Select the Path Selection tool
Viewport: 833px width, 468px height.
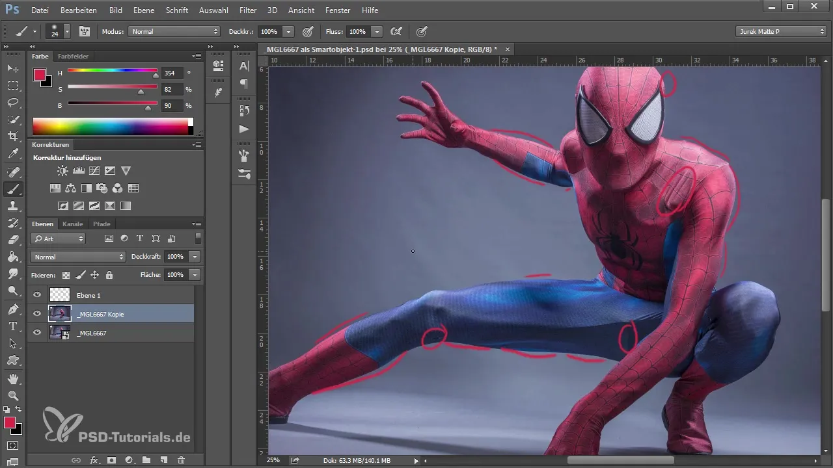[x=13, y=343]
